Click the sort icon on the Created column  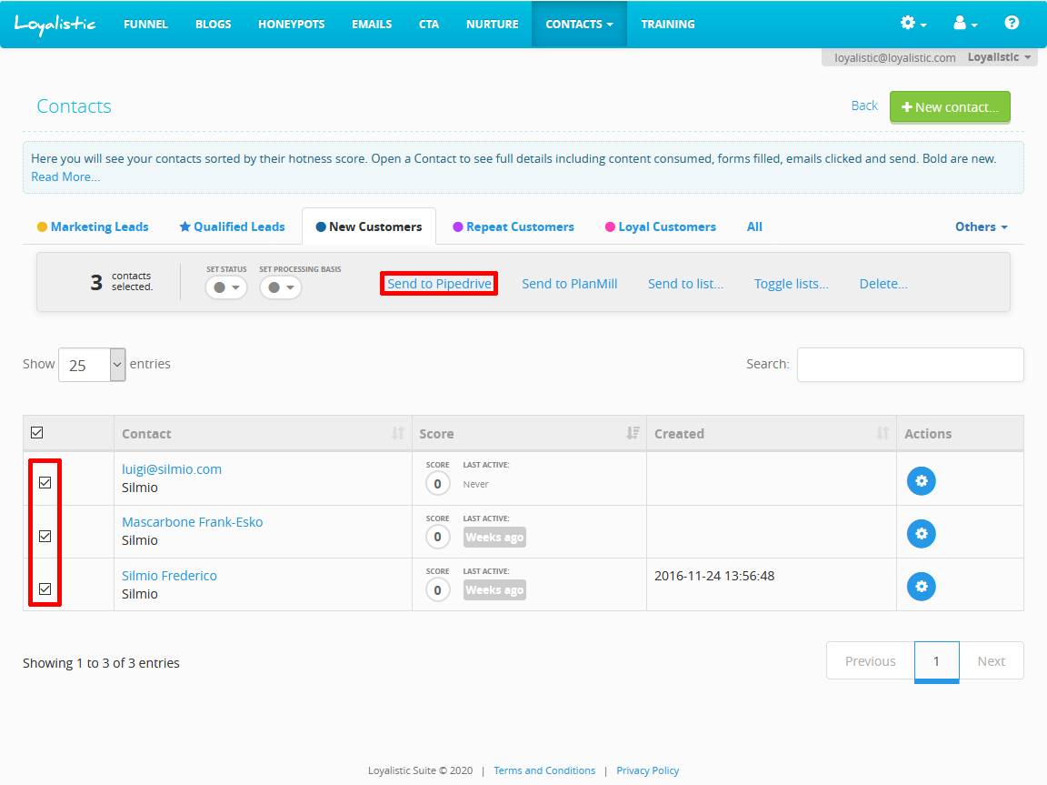point(882,433)
